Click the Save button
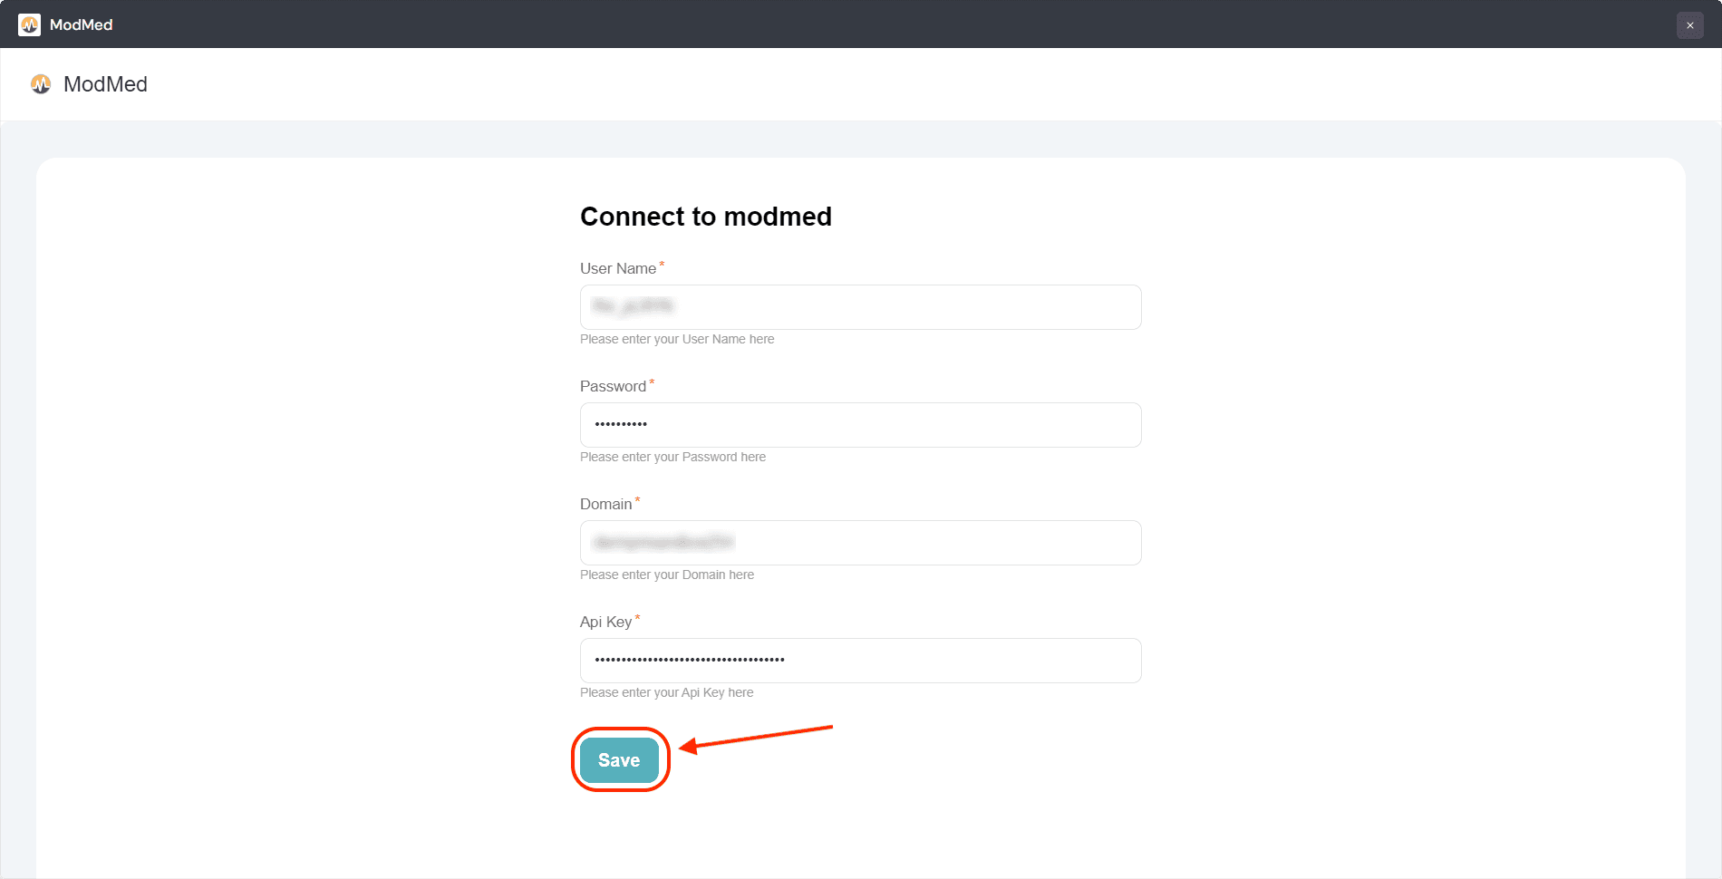This screenshot has width=1722, height=879. point(619,760)
